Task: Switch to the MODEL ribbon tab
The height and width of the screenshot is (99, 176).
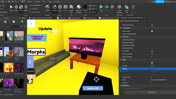Action: pos(30,2)
